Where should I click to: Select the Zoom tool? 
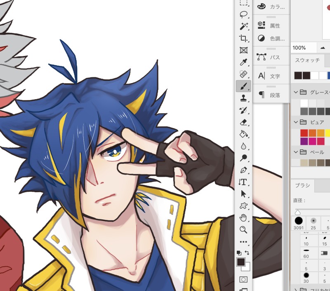point(243,230)
